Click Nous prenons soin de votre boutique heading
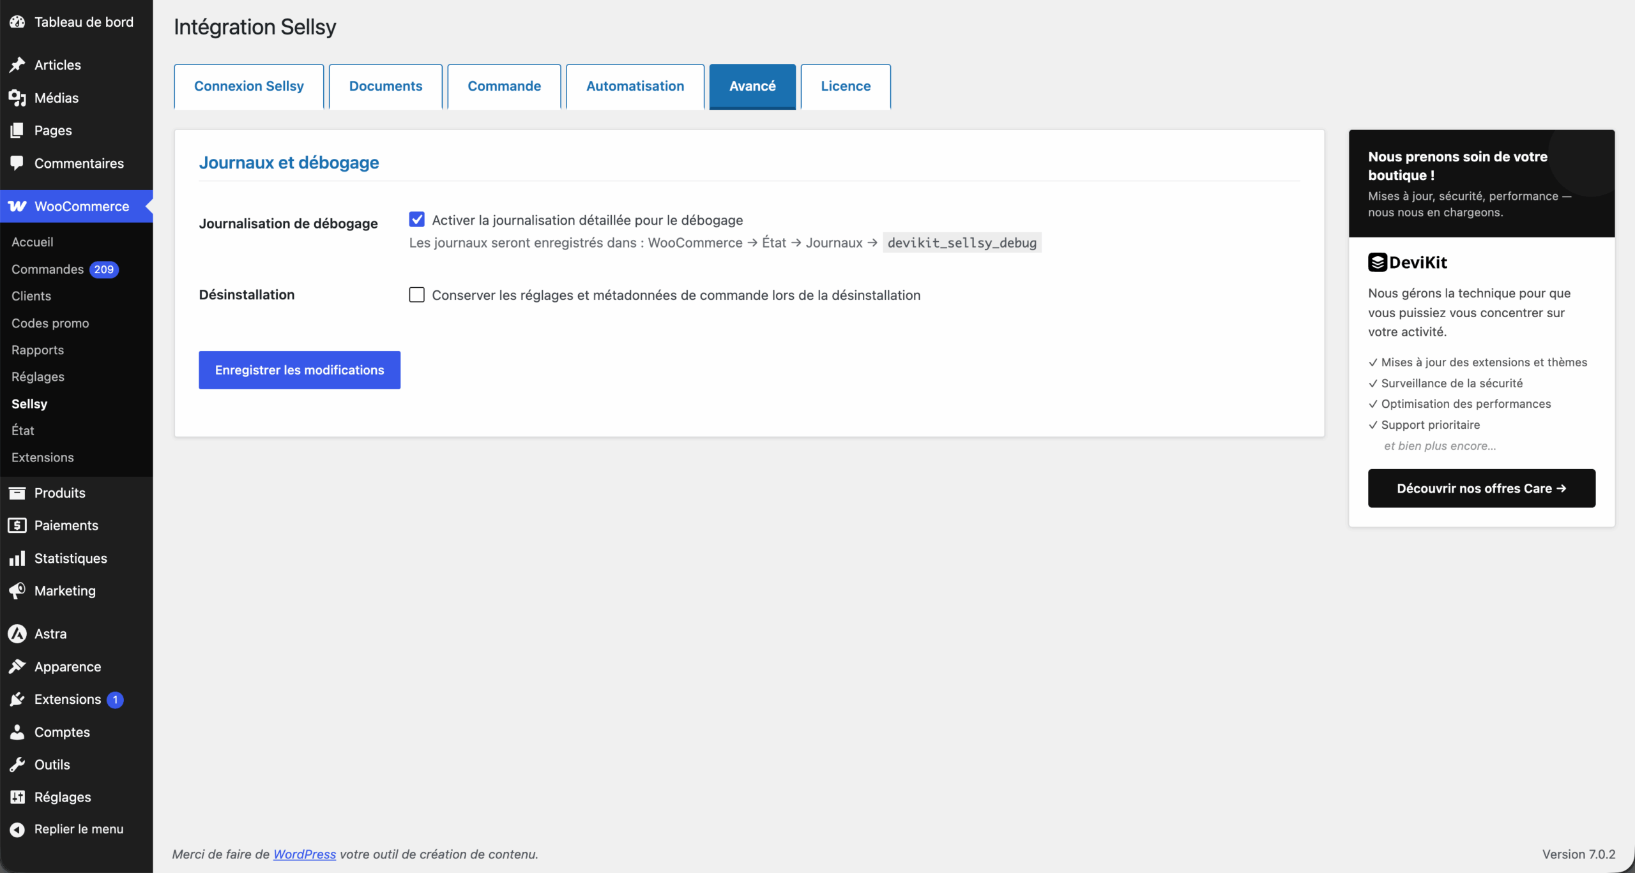Image resolution: width=1635 pixels, height=873 pixels. click(x=1458, y=166)
